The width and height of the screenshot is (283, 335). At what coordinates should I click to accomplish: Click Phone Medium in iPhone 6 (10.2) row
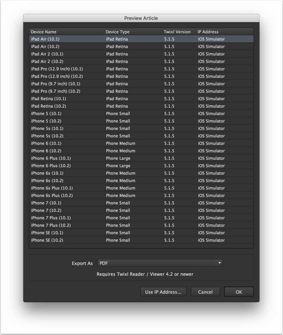click(121, 151)
